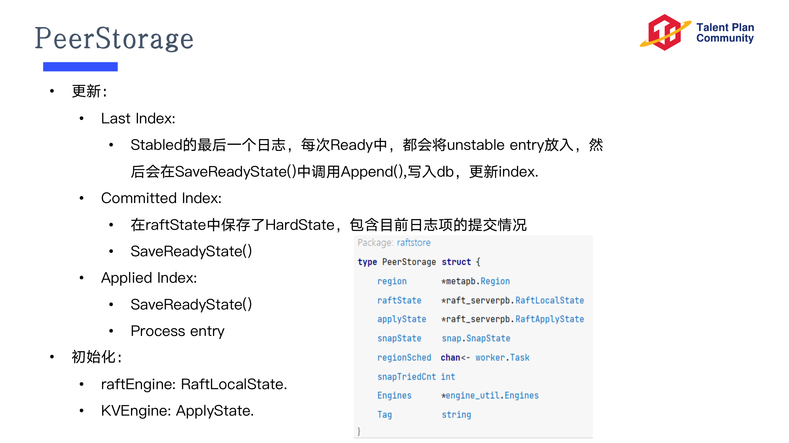The height and width of the screenshot is (443, 789).
Task: Click the raftstore package link
Action: click(413, 243)
